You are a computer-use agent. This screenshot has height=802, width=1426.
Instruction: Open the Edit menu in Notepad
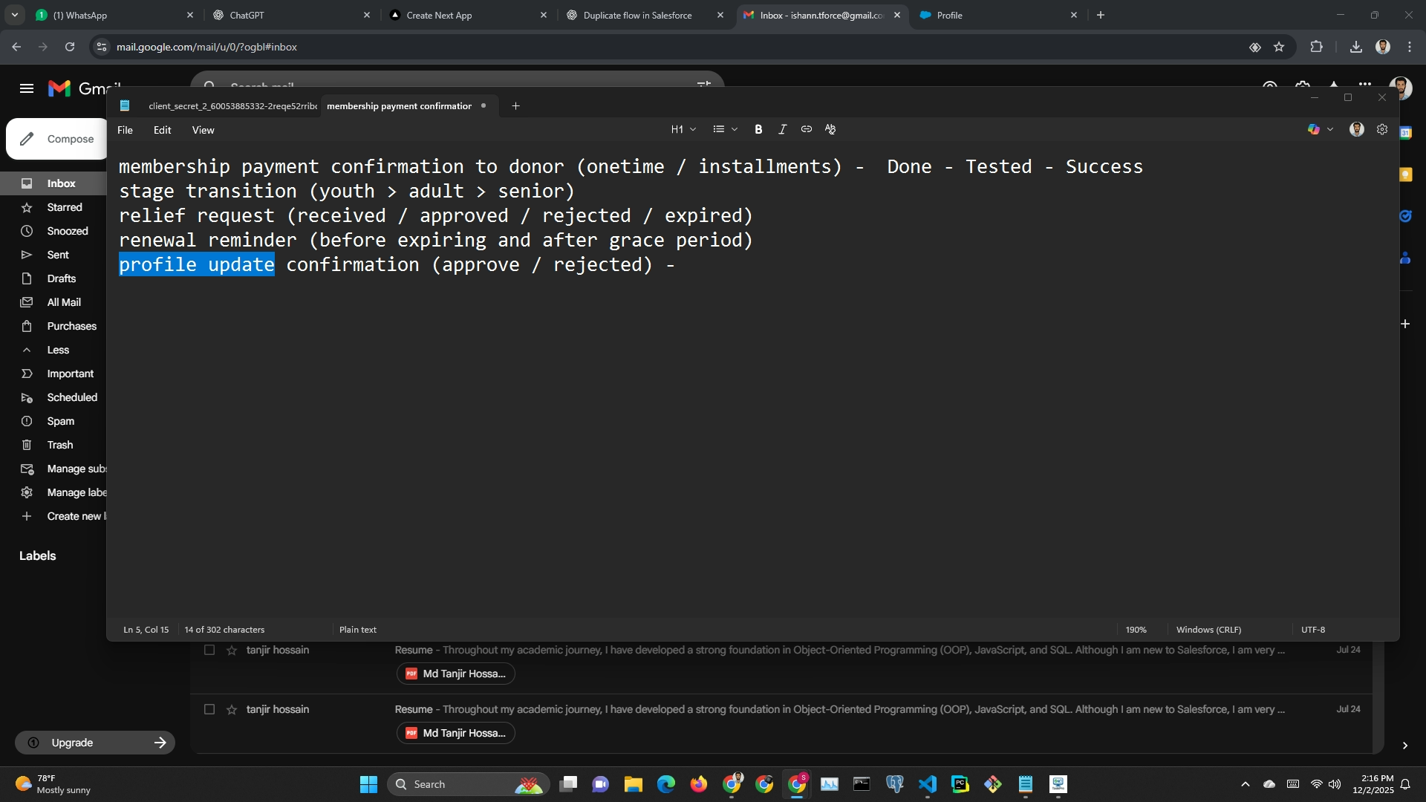pyautogui.click(x=162, y=130)
